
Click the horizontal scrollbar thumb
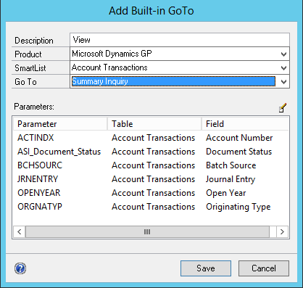coord(147,232)
